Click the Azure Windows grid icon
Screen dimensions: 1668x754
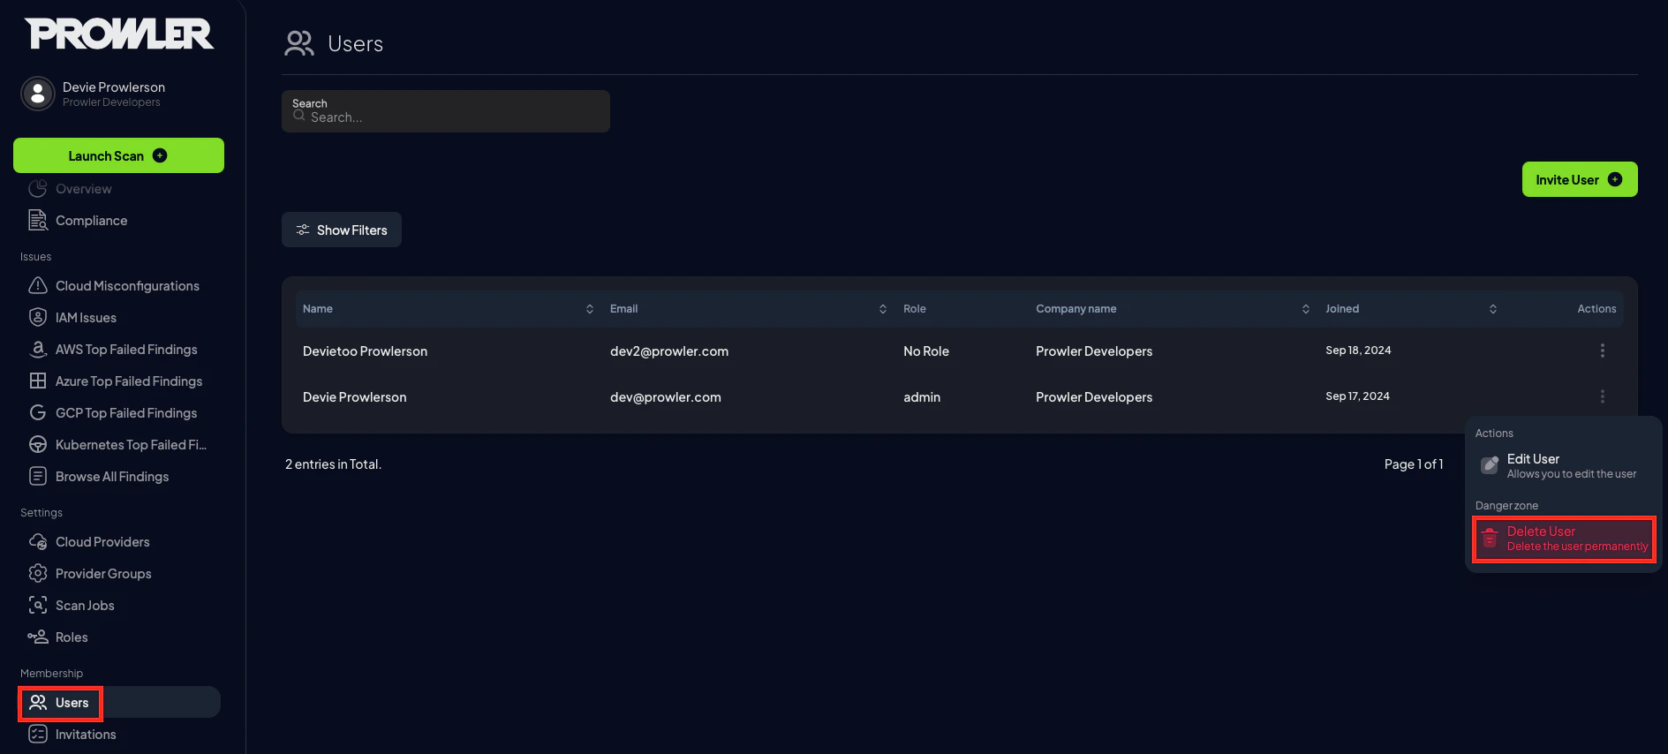pyautogui.click(x=38, y=381)
